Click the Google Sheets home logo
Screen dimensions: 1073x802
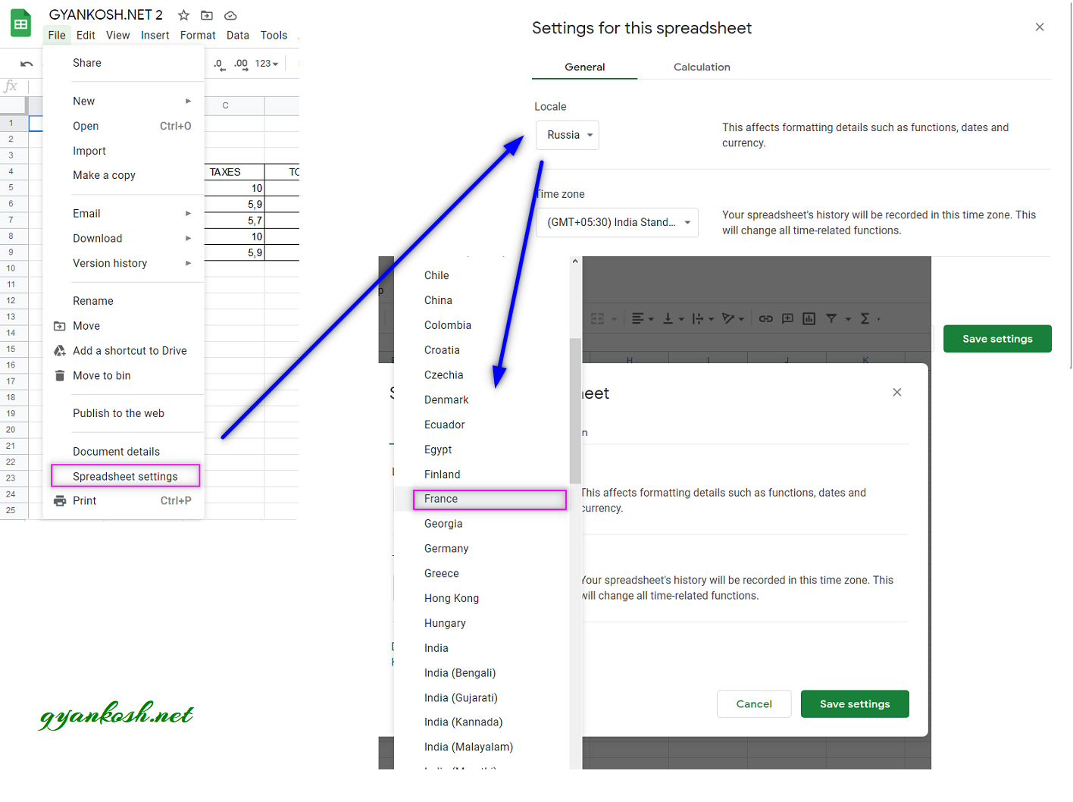pyautogui.click(x=21, y=23)
